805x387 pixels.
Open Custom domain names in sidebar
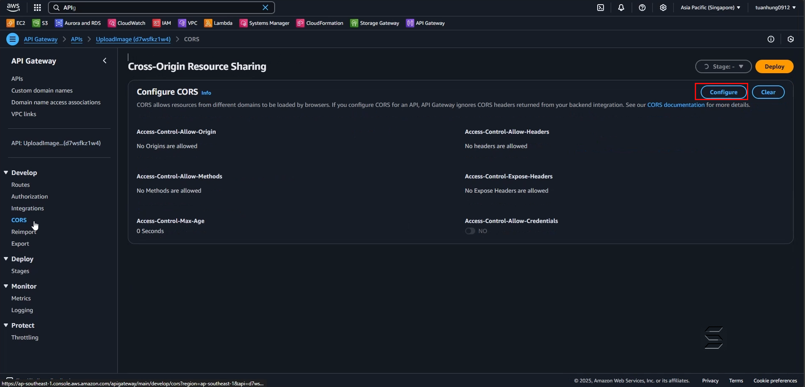(42, 90)
